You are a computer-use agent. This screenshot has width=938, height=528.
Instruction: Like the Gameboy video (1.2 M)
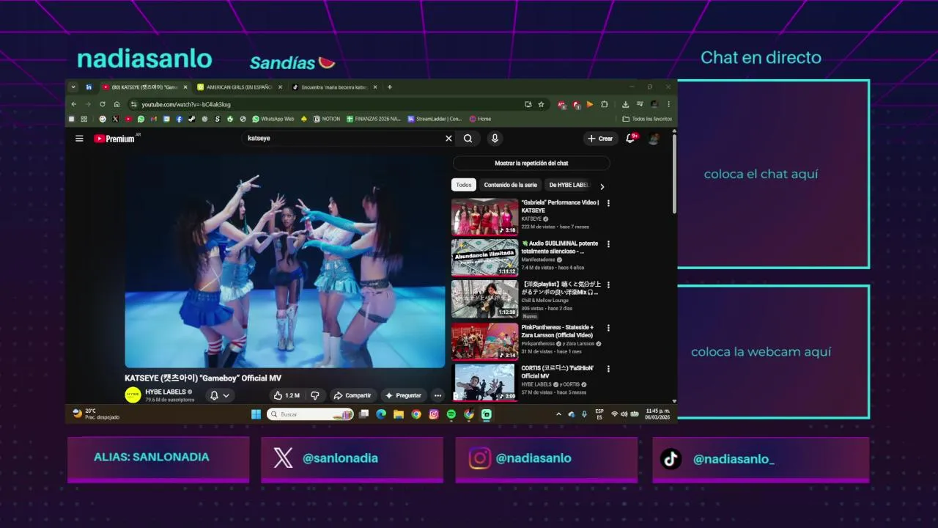287,395
